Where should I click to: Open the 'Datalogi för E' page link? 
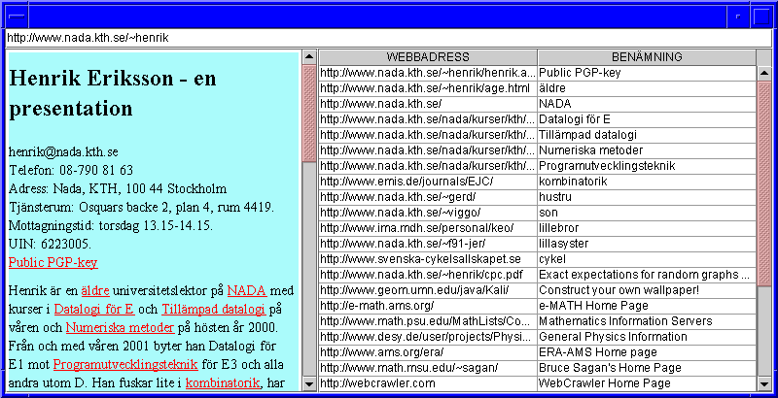coord(93,309)
